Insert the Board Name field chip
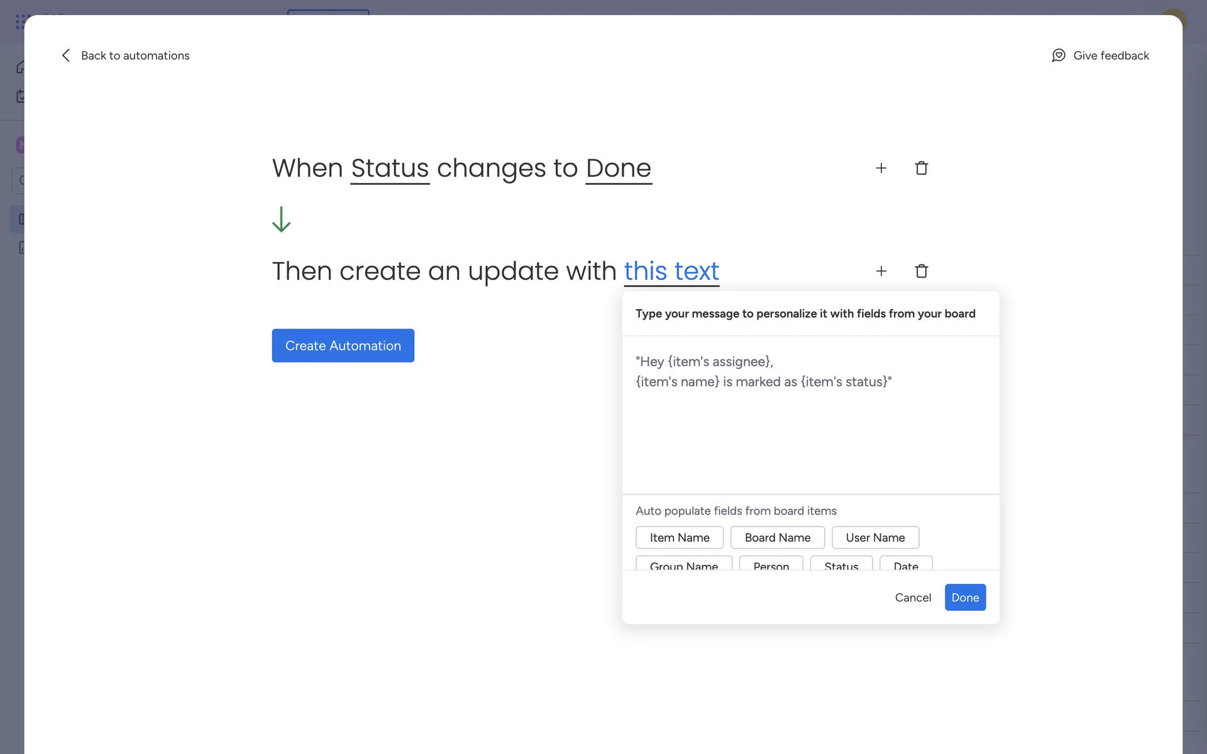Screen dimensions: 1207x754 [x=777, y=537]
